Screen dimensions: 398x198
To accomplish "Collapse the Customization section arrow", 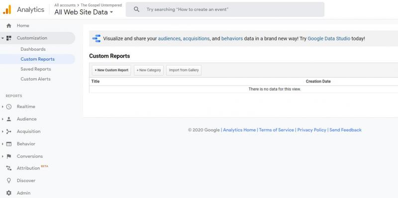I will point(2,38).
